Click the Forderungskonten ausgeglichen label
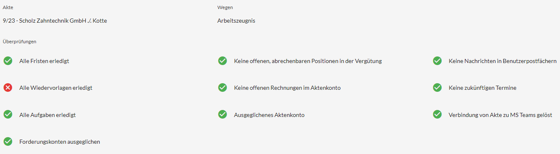The width and height of the screenshot is (560, 154). [x=60, y=142]
